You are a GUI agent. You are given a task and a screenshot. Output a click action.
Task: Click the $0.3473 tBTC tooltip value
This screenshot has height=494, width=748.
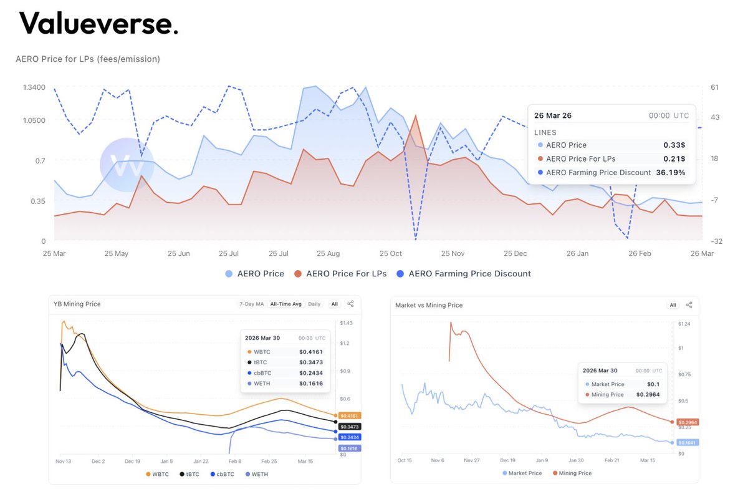(x=311, y=362)
